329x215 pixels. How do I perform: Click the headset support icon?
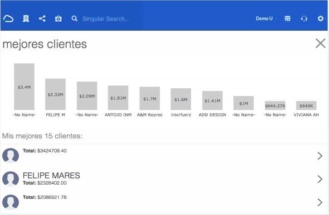(x=304, y=19)
